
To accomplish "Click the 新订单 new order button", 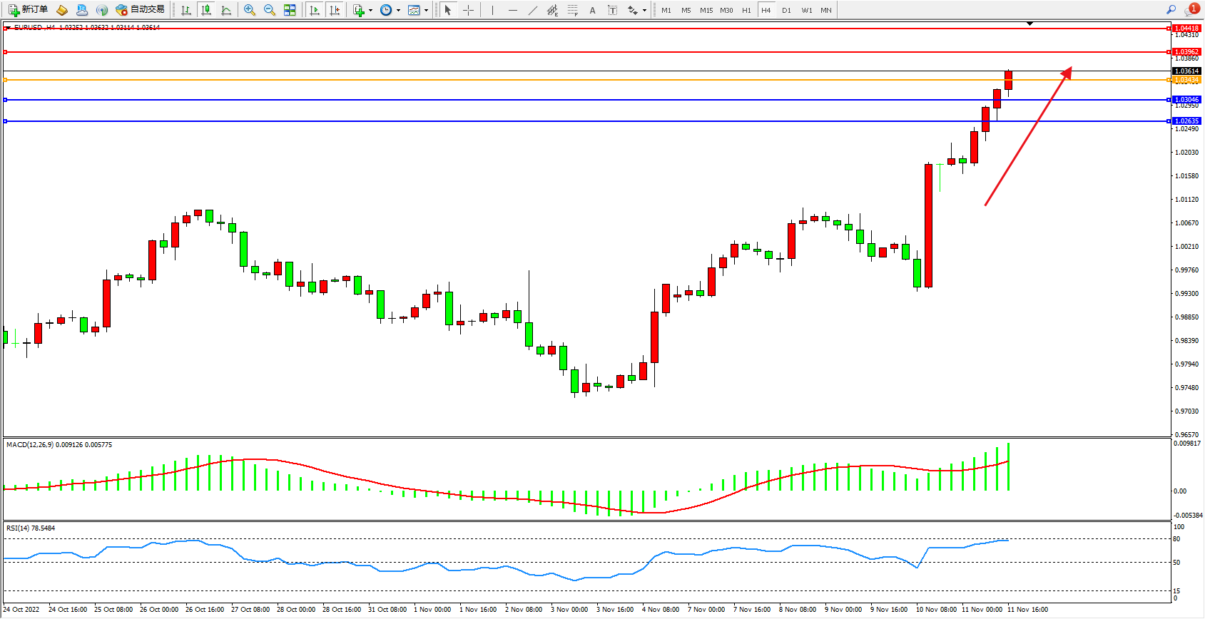I will point(29,10).
